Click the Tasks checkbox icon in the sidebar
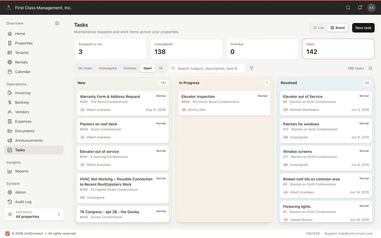Screen dimensions: 381x238 point(10,150)
